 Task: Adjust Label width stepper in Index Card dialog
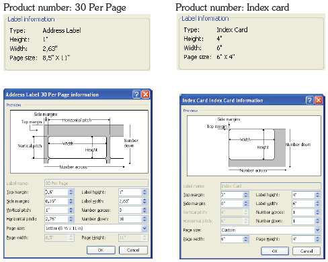(317, 204)
